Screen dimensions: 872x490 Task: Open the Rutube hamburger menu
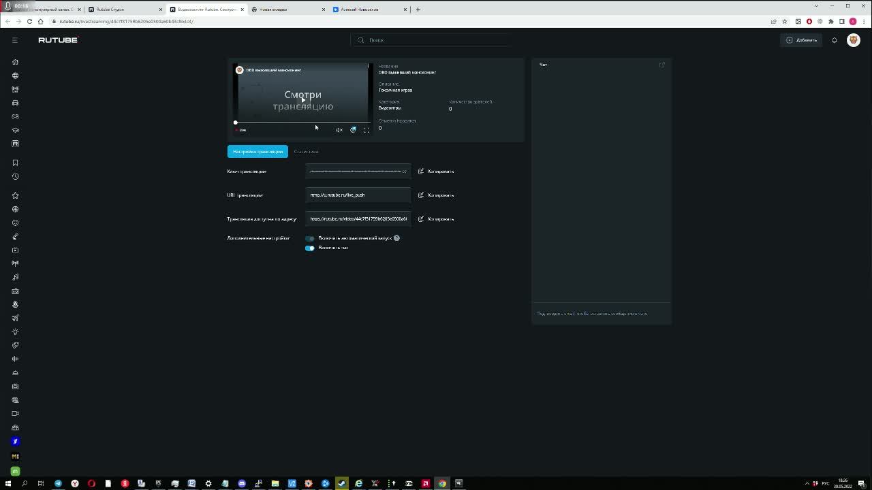(15, 40)
